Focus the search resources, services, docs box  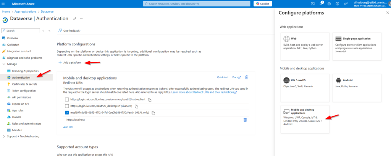(x=197, y=4)
